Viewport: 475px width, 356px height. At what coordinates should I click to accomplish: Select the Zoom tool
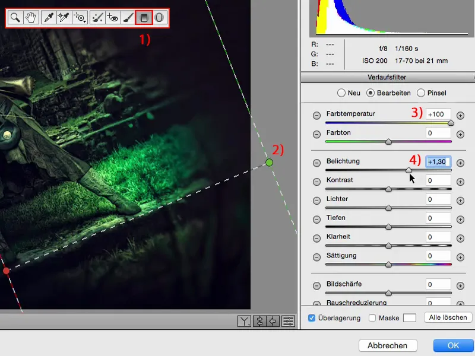pyautogui.click(x=15, y=18)
